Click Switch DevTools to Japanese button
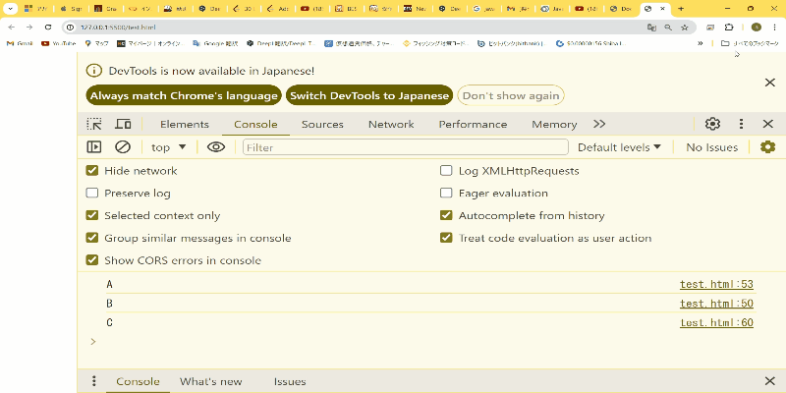This screenshot has width=786, height=393. [369, 95]
